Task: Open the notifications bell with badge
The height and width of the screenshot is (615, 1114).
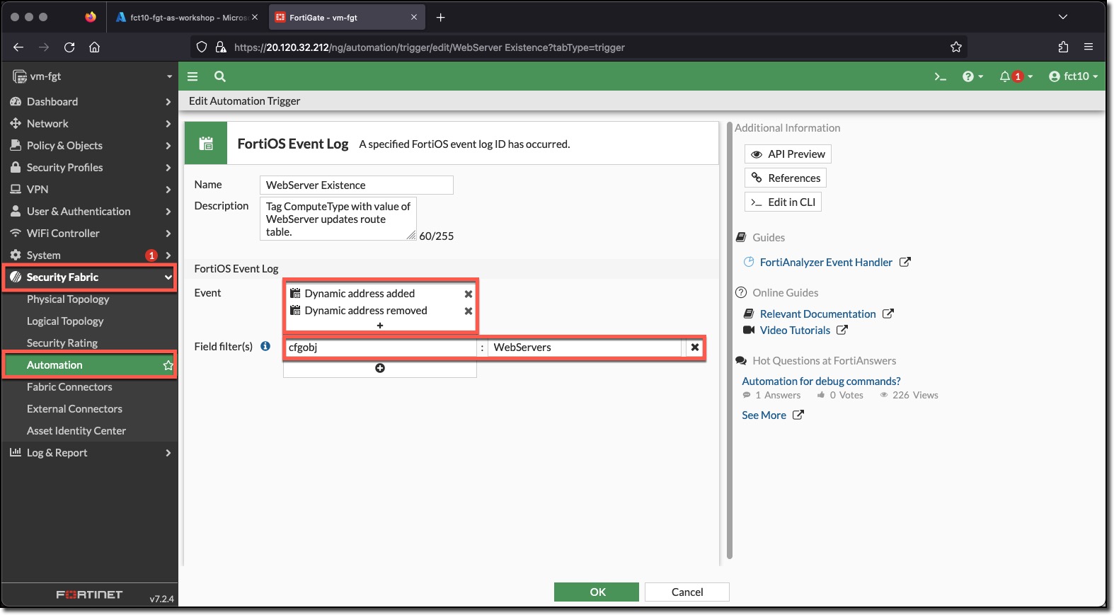Action: click(1016, 76)
